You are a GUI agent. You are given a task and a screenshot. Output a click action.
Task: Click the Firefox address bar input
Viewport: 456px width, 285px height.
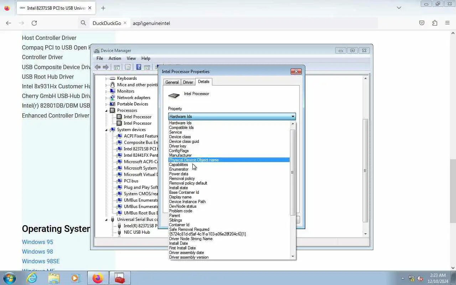coord(254,23)
